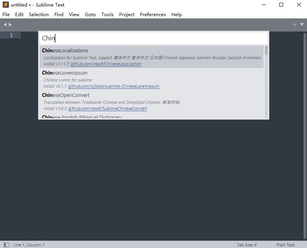Open github.com/cjltsod/sublime-ChineseLoremIpsum link
Image resolution: width=307 pixels, height=248 pixels.
114,86
